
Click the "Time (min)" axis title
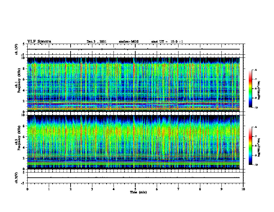(138, 192)
